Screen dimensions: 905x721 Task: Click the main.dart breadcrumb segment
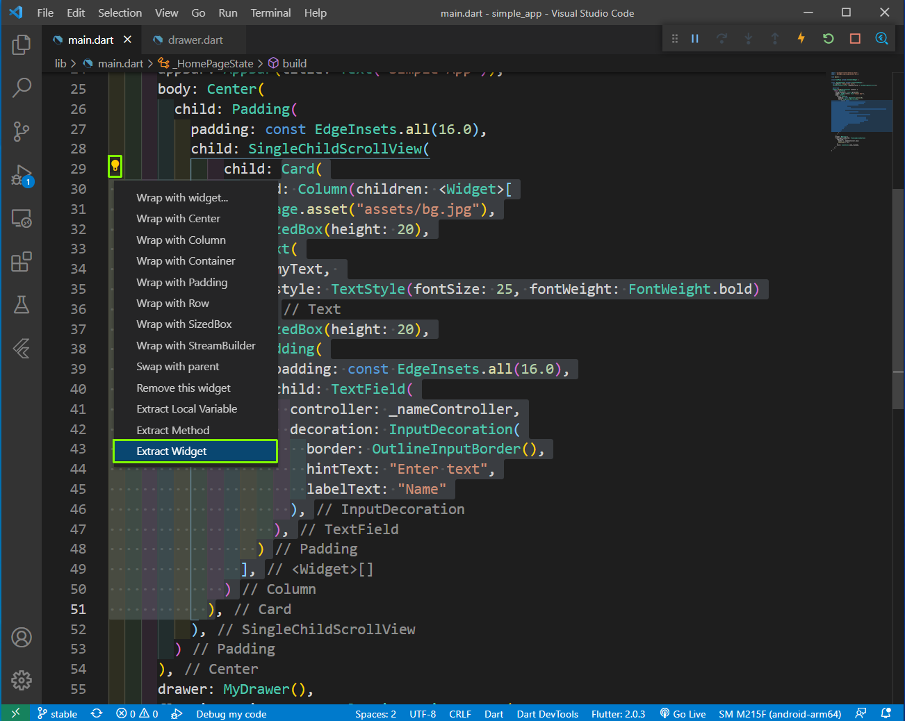pyautogui.click(x=113, y=63)
